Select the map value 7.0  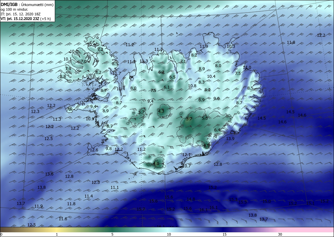[83, 62]
